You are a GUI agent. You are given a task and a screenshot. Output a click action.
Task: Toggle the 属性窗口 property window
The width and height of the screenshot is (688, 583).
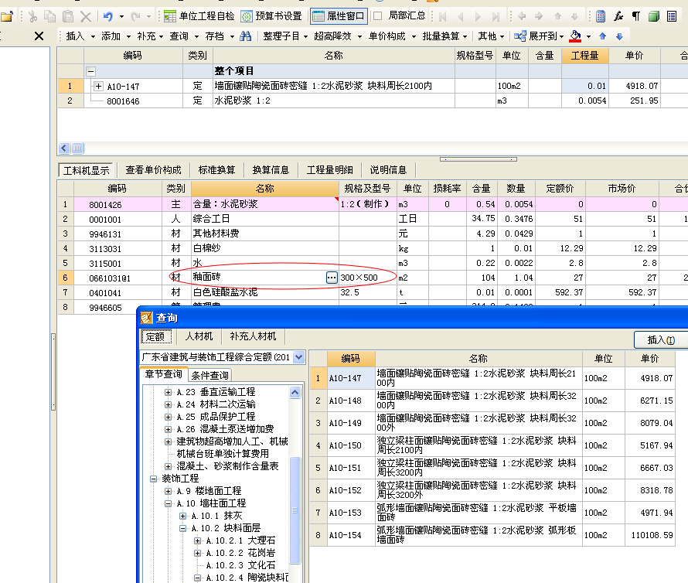coord(339,16)
